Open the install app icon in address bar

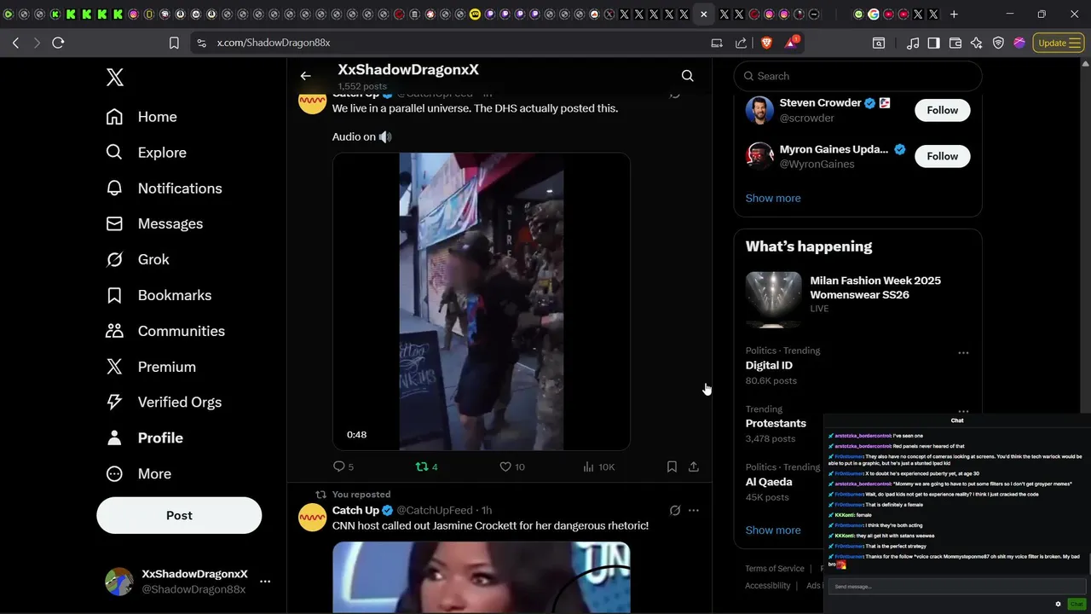pyautogui.click(x=717, y=43)
